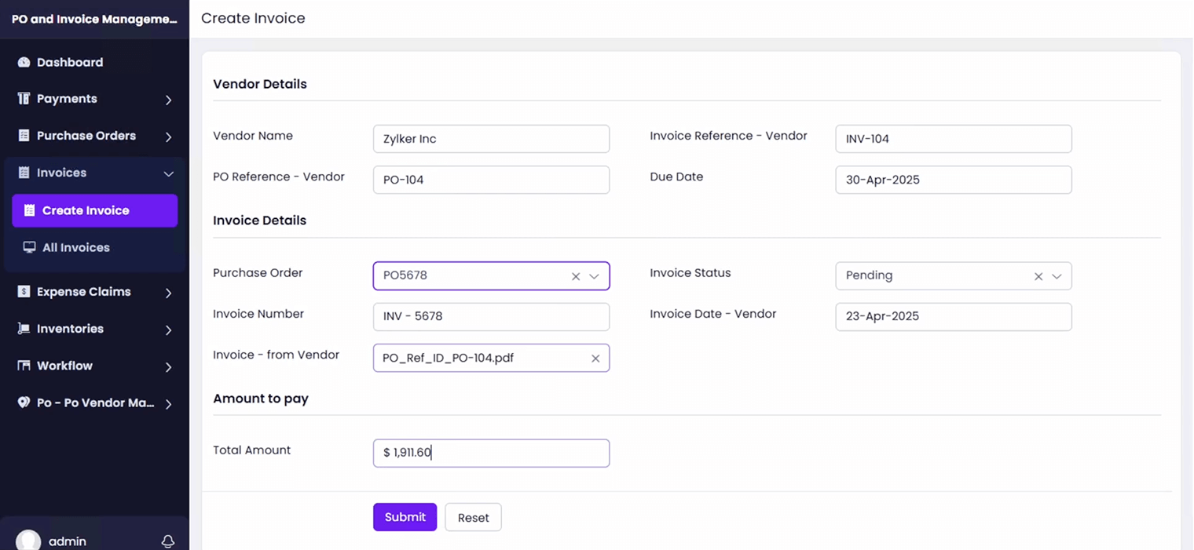Submit the new invoice form
The image size is (1194, 550).
pyautogui.click(x=405, y=517)
